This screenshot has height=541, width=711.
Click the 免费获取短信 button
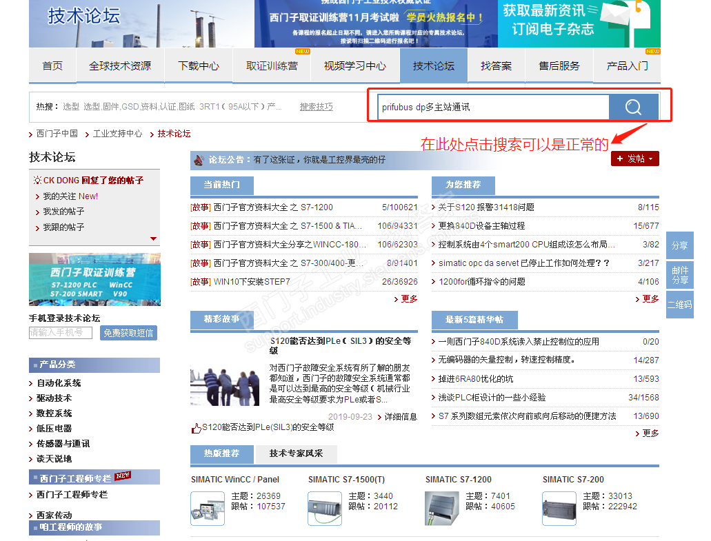pyautogui.click(x=129, y=333)
